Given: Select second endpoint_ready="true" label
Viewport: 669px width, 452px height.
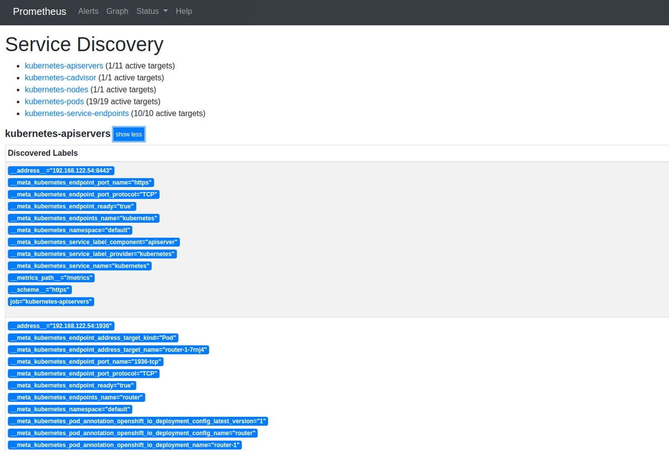Looking at the screenshot, I should pos(72,385).
